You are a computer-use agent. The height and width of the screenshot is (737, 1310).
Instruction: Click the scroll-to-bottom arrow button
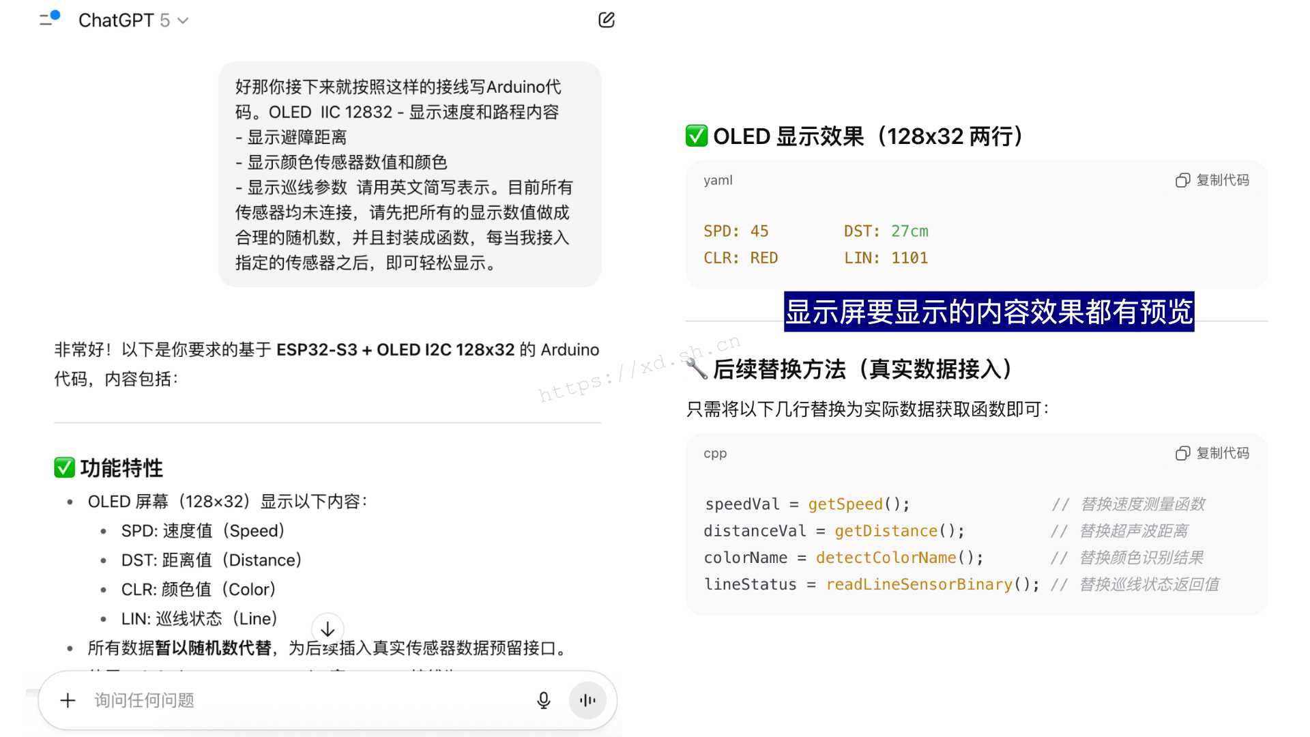pos(327,628)
